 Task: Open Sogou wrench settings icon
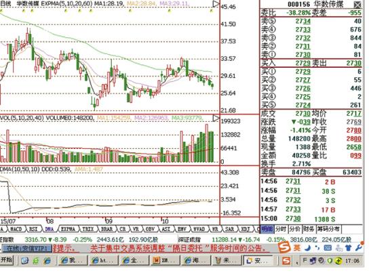pos(359,247)
